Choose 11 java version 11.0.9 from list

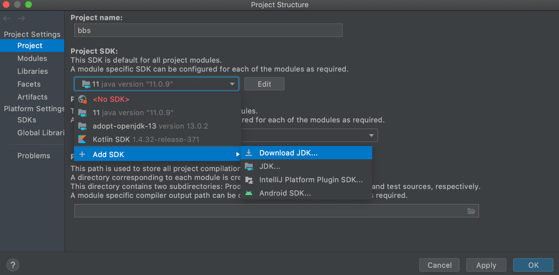point(158,113)
